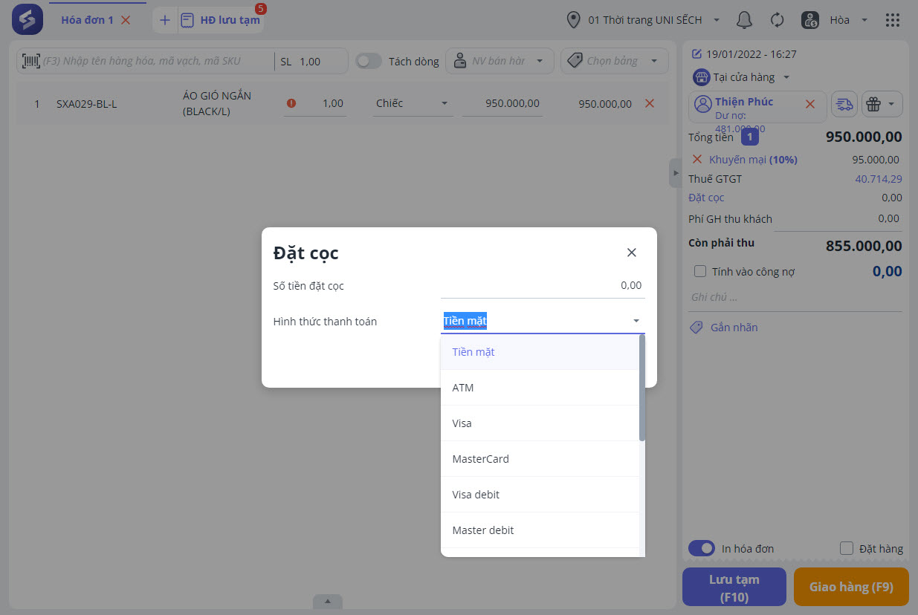Click the customer Thiện Phúc name

[x=744, y=102]
